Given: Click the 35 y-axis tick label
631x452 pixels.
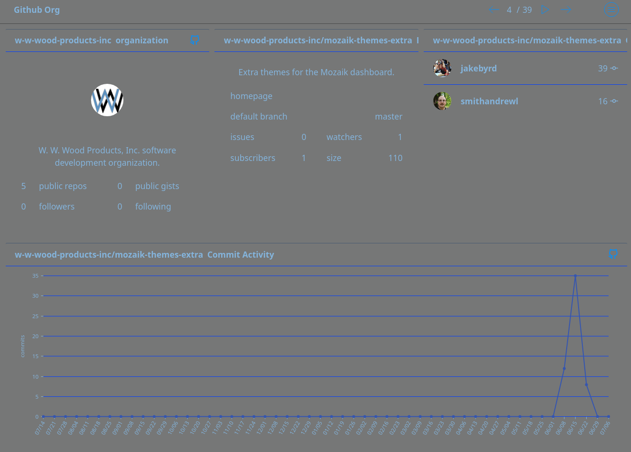Looking at the screenshot, I should coord(35,276).
